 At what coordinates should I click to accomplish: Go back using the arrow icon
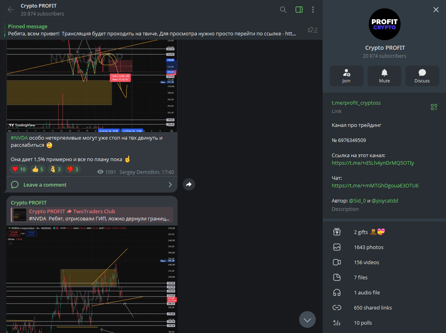point(10,10)
